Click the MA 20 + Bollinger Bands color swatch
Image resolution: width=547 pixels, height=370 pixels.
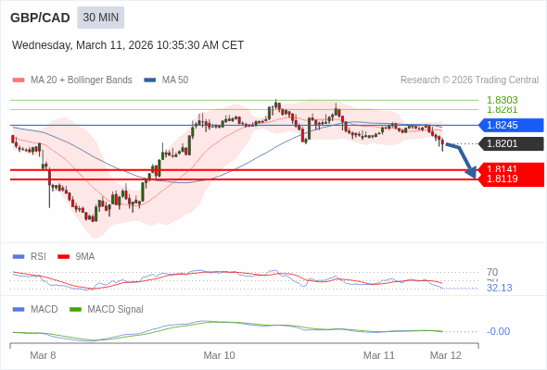(x=19, y=80)
